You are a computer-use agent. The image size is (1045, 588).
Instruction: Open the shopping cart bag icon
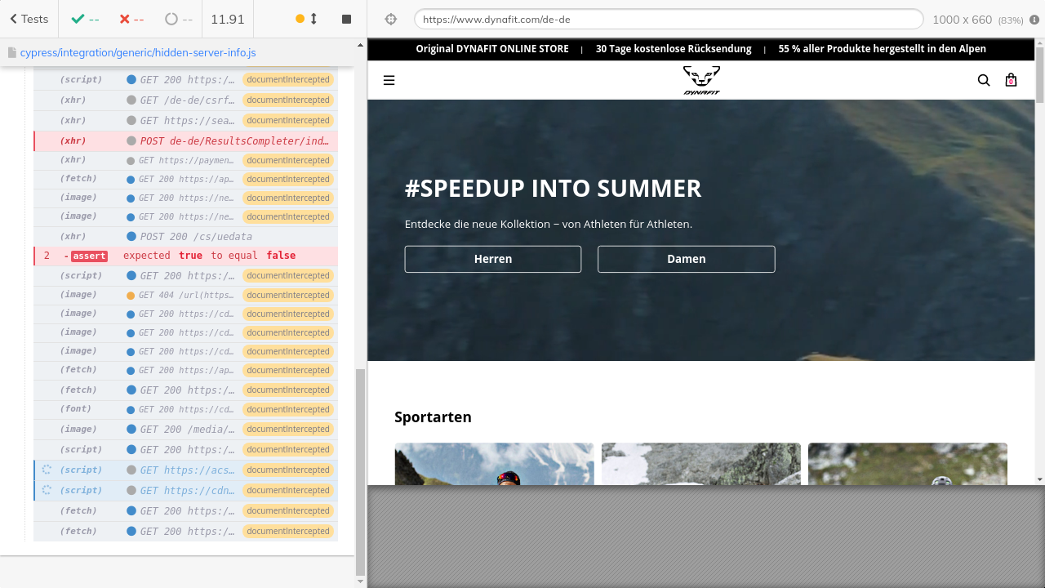click(x=1011, y=80)
